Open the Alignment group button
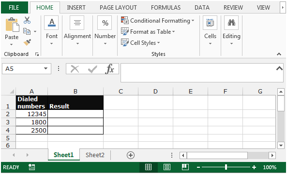The width and height of the screenshot is (287, 174). coord(77,30)
